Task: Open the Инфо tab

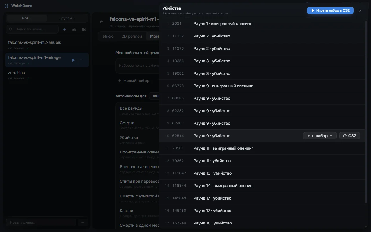Action: pos(108,36)
